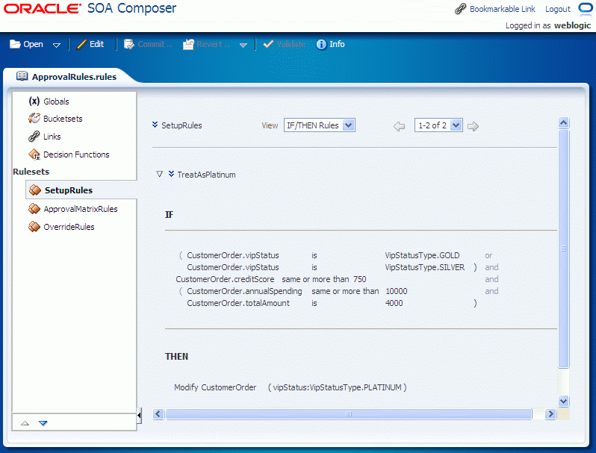Image resolution: width=596 pixels, height=453 pixels.
Task: Click the Bookmarkable Link chain icon
Action: [460, 9]
